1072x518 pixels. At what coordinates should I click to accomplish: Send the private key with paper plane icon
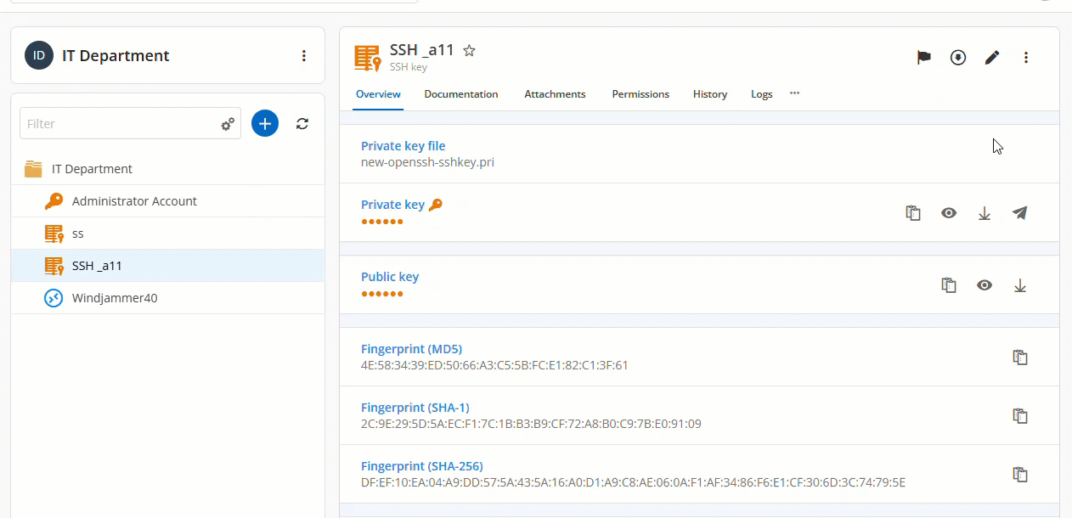click(1020, 213)
